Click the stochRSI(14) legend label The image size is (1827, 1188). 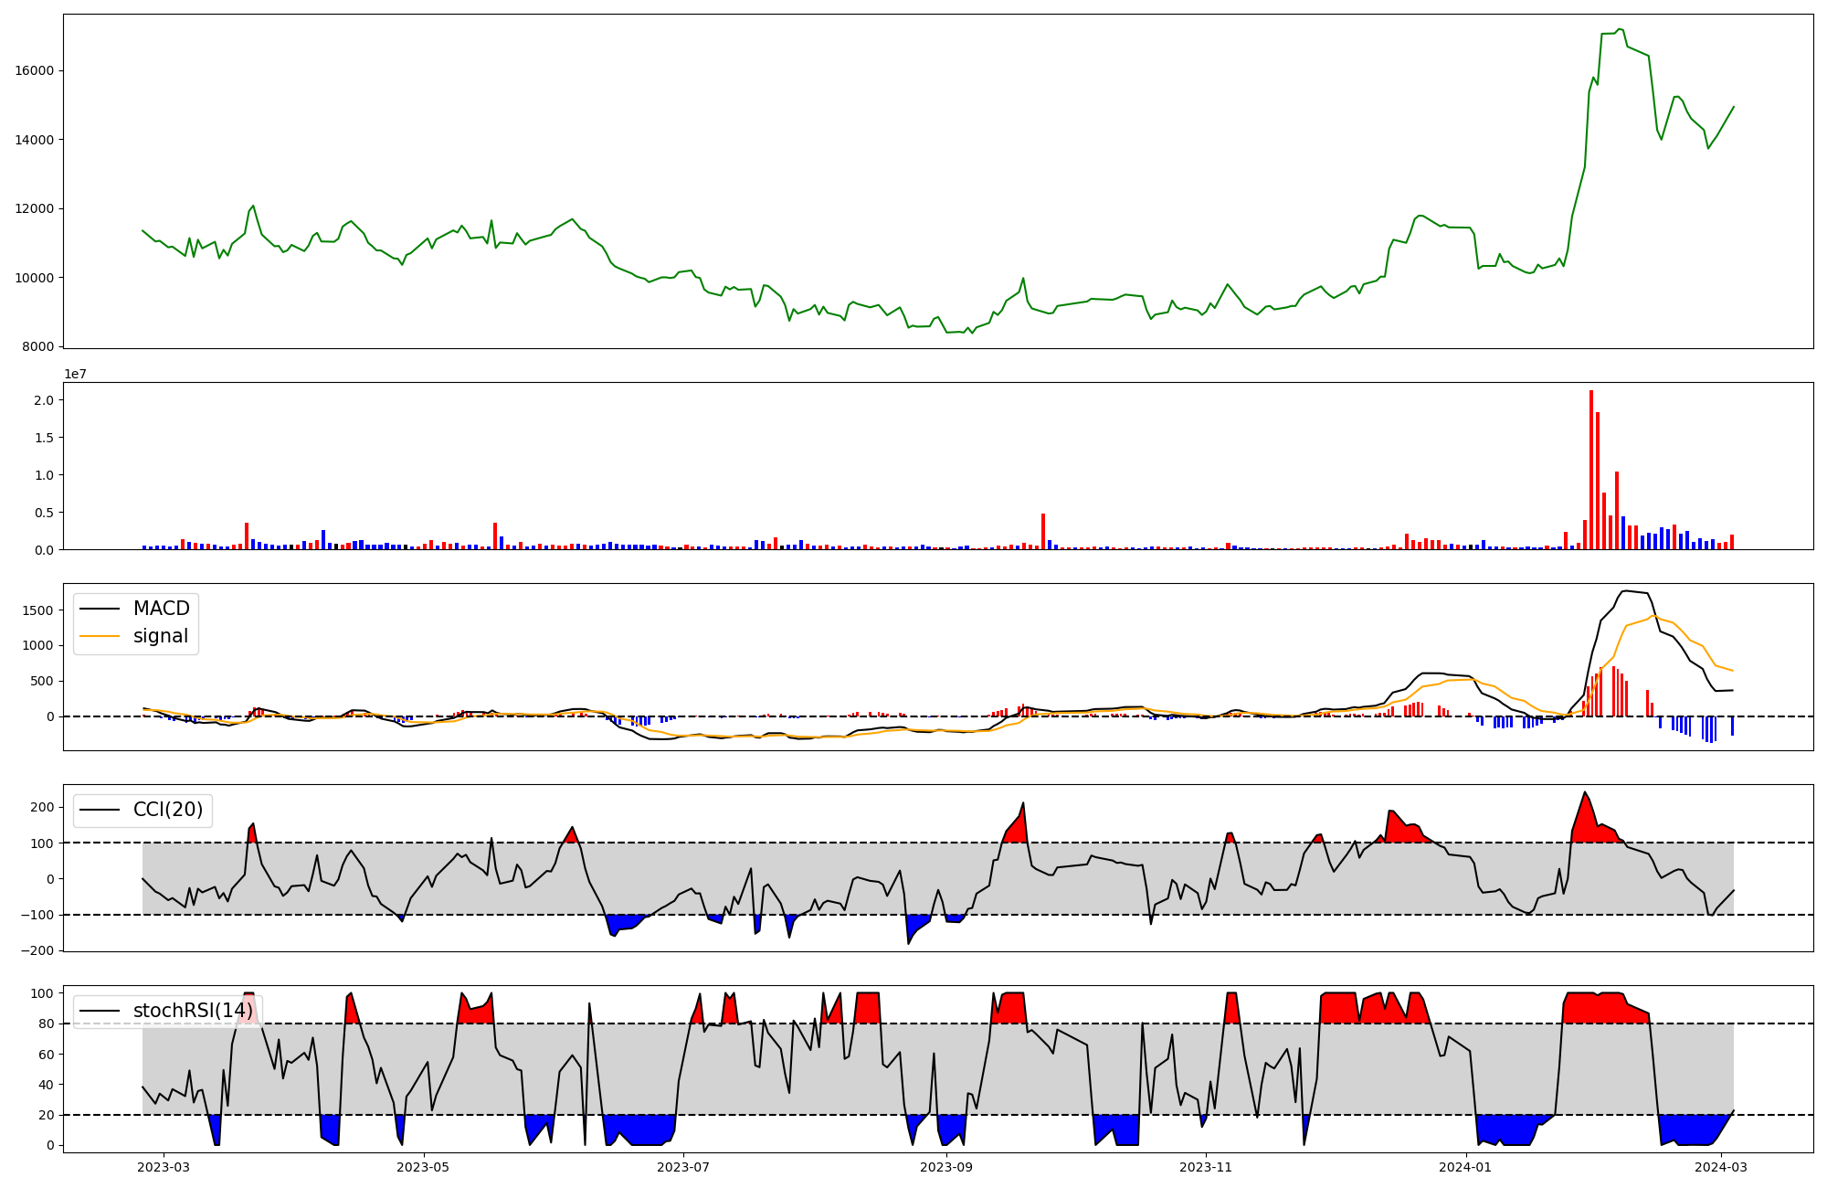[193, 1011]
